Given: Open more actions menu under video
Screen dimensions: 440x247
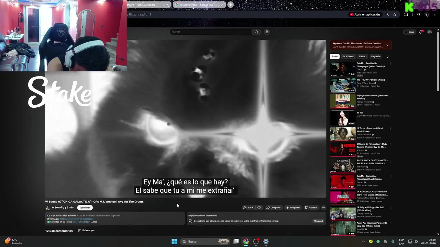Looking at the screenshot, I should pyautogui.click(x=323, y=208).
